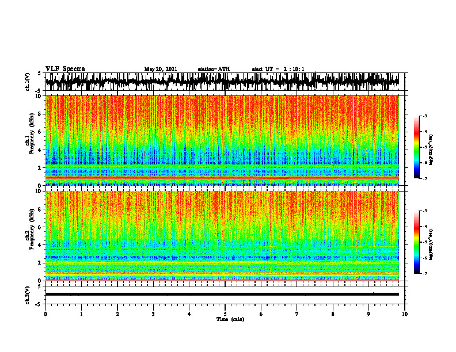Click time axis tick label "5"

click(x=225, y=314)
